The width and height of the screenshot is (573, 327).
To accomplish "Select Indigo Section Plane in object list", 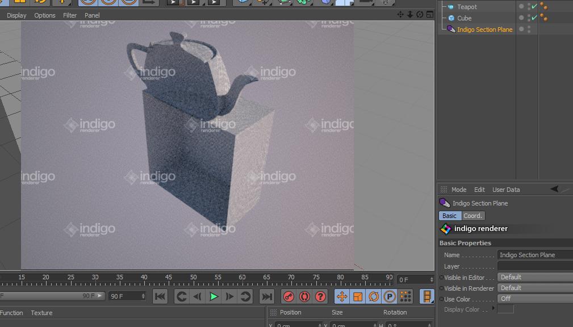I will click(x=484, y=30).
